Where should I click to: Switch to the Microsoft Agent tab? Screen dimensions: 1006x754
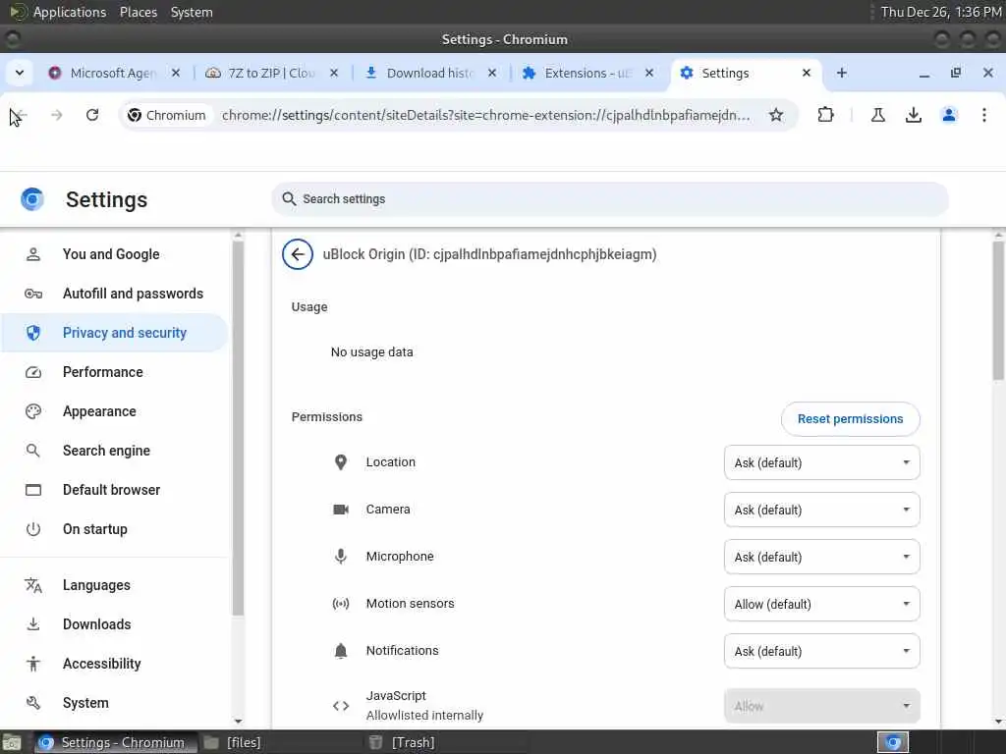pyautogui.click(x=113, y=73)
